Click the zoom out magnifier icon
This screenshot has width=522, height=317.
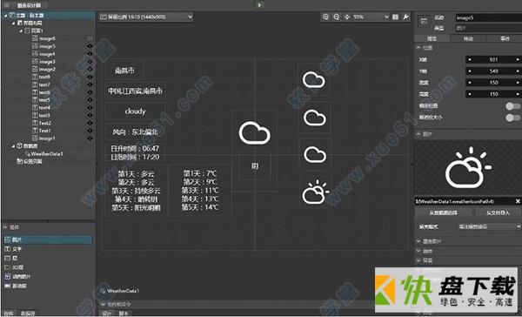(x=336, y=17)
